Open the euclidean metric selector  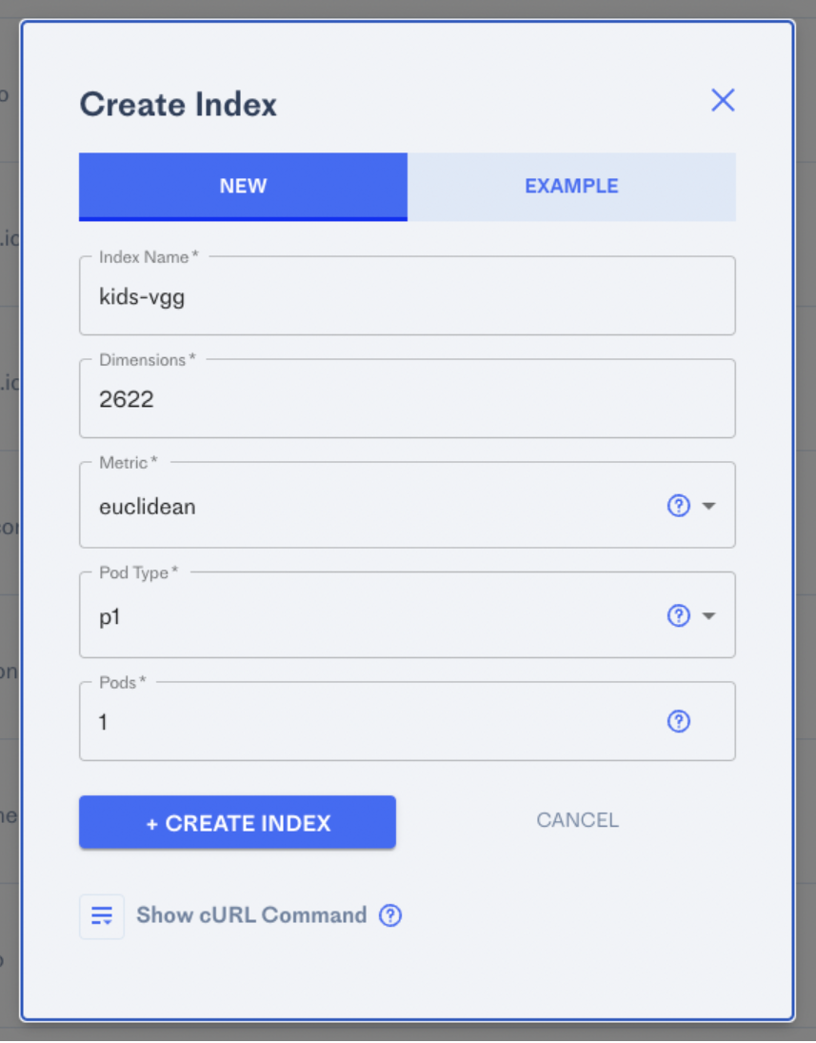pyautogui.click(x=407, y=506)
